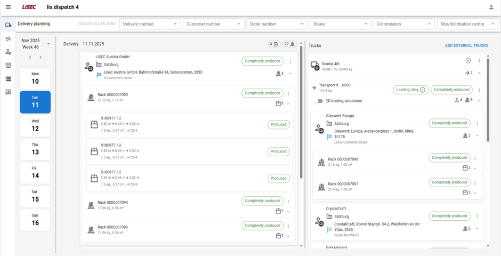Select Fri 14 in the week calendar
This screenshot has height=256, width=501.
point(35,172)
